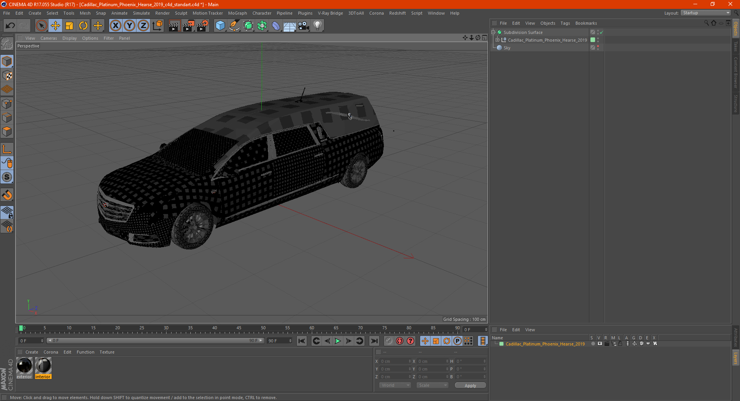Toggle Sky object visibility dots
Viewport: 740px width, 401px height.
pyautogui.click(x=598, y=48)
